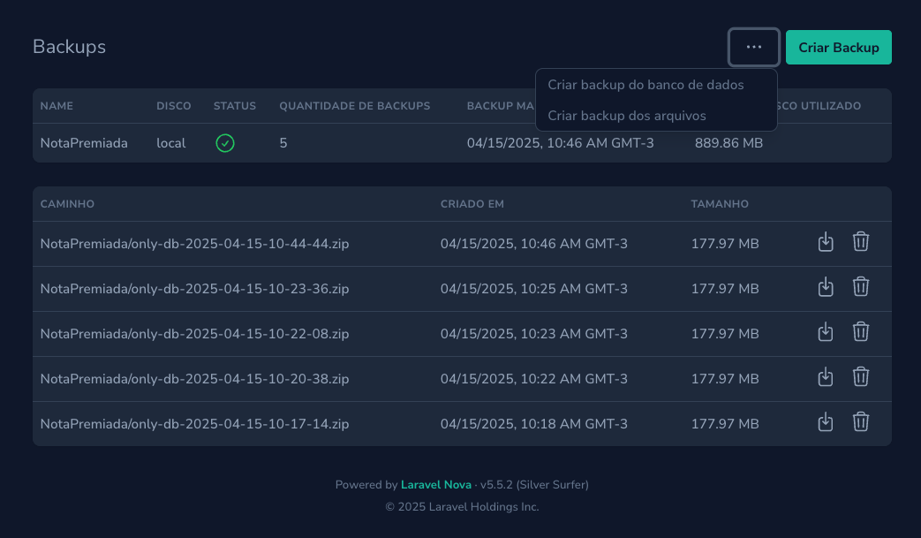Click the Caminho column header
This screenshot has height=538, width=921.
(x=67, y=204)
